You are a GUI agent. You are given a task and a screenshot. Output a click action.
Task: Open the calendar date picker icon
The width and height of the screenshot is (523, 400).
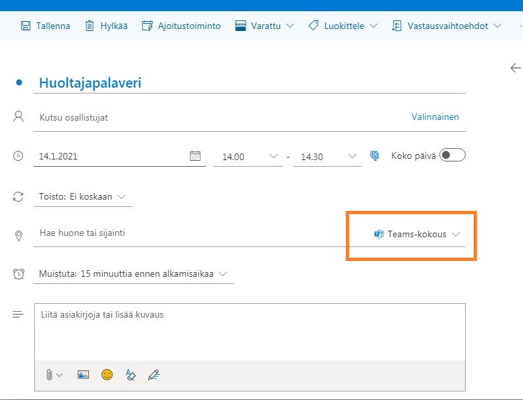pos(195,156)
